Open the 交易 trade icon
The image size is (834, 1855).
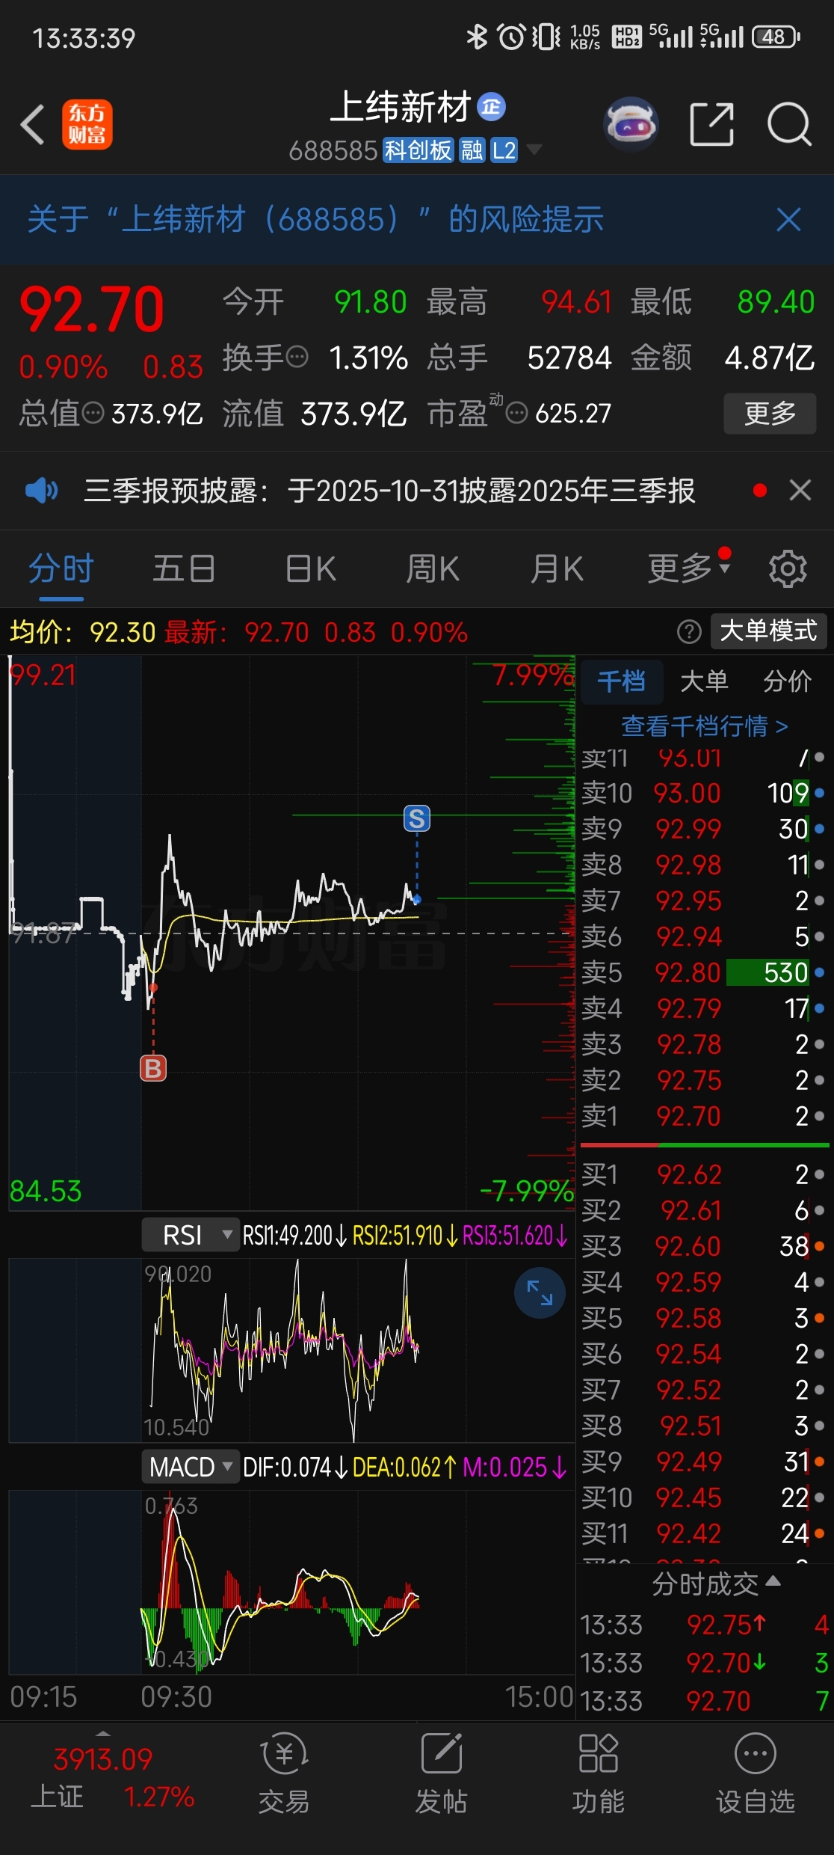(284, 1773)
